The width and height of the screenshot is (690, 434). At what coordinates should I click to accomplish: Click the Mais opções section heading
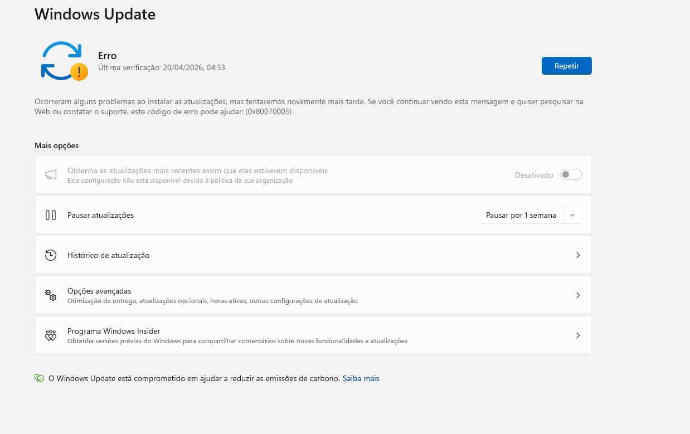pyautogui.click(x=57, y=145)
